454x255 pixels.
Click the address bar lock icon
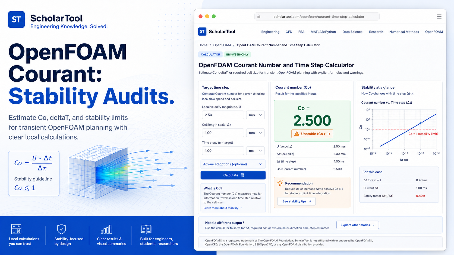point(259,17)
